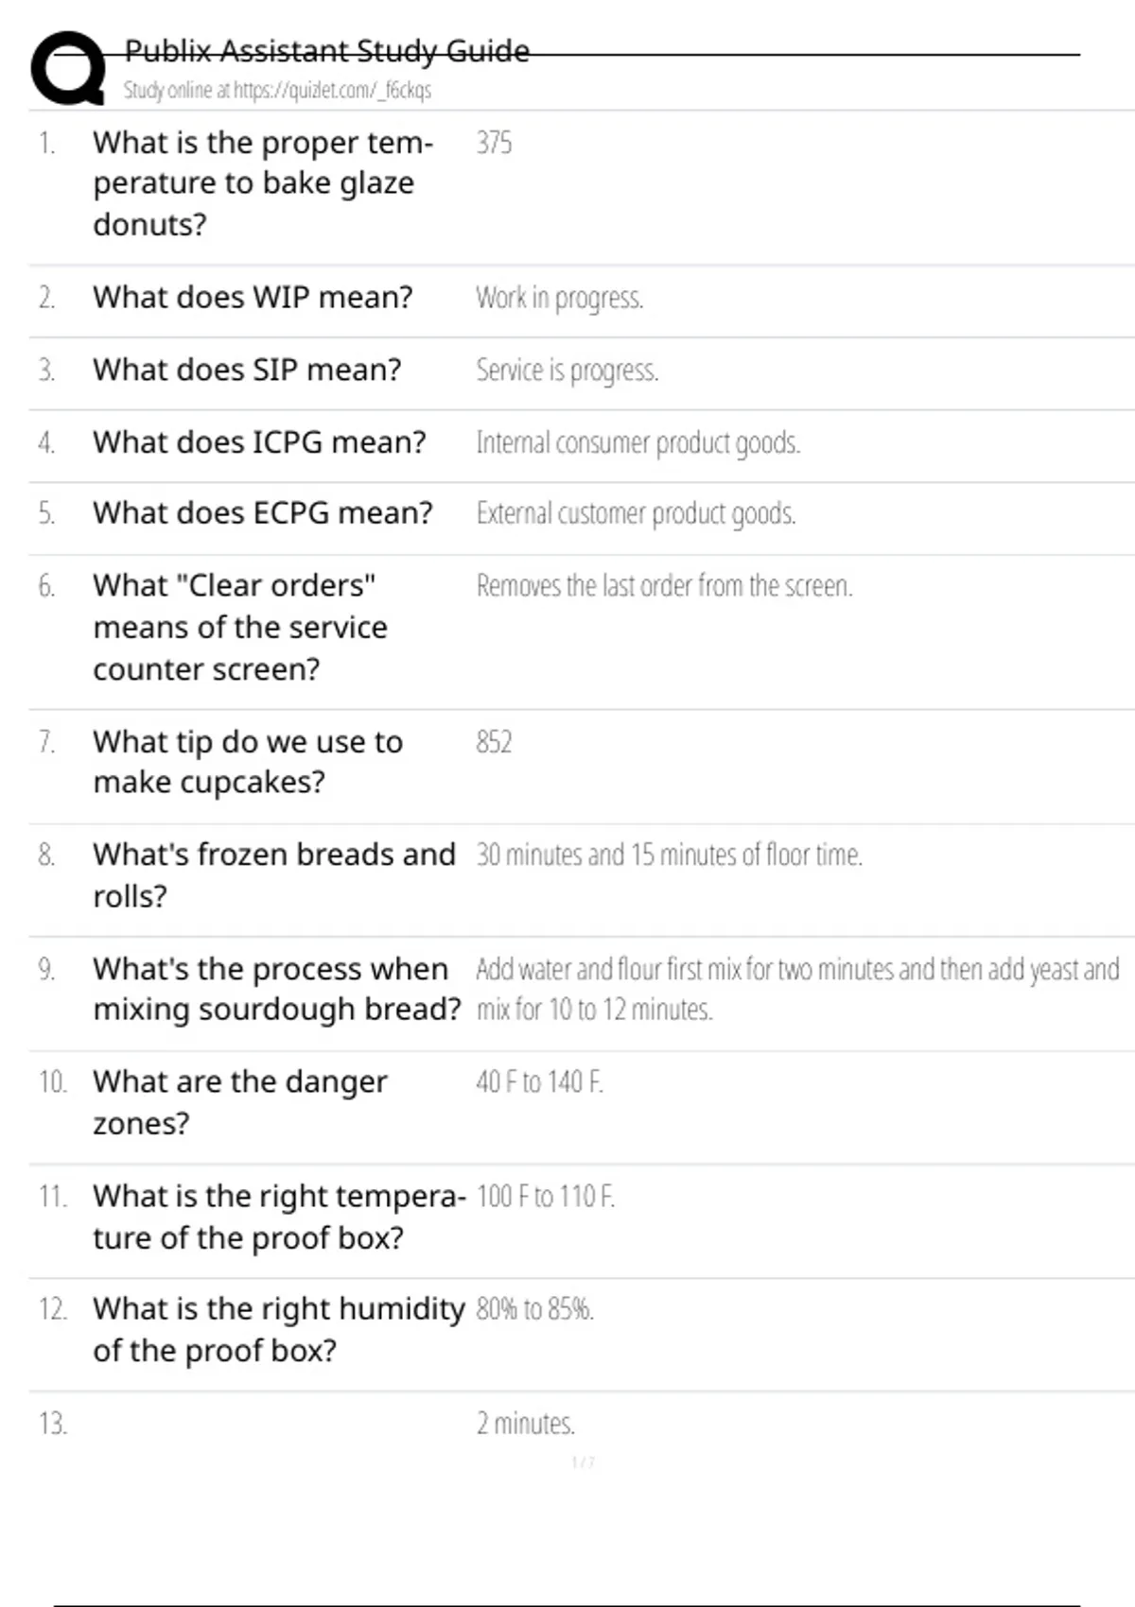Select the answer Internal consumer product goods
The width and height of the screenshot is (1135, 1607).
pyautogui.click(x=637, y=442)
